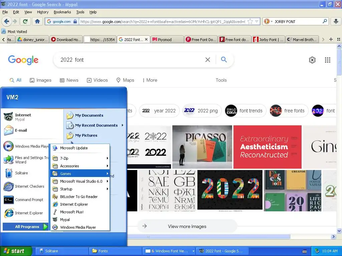Open the Google apps grid
This screenshot has width=342, height=256.
[327, 60]
